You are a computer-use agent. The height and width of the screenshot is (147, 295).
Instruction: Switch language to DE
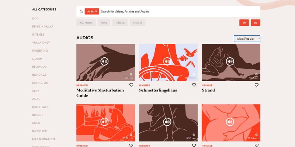click(256, 23)
